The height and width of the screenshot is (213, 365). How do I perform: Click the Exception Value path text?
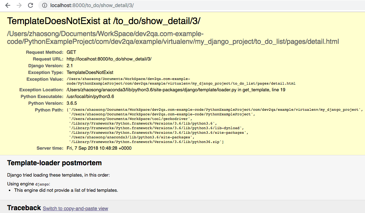181,81
